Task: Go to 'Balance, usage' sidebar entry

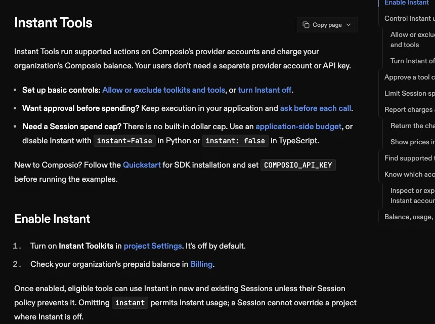Action: [410, 217]
